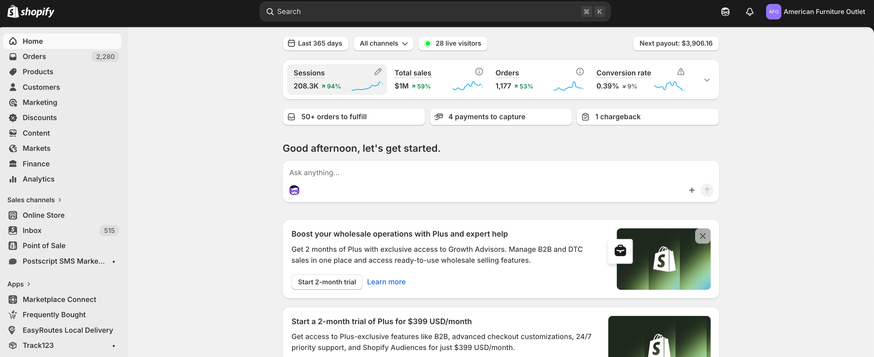Click the plus icon in Ask anything box
This screenshot has height=357, width=874.
(x=691, y=190)
